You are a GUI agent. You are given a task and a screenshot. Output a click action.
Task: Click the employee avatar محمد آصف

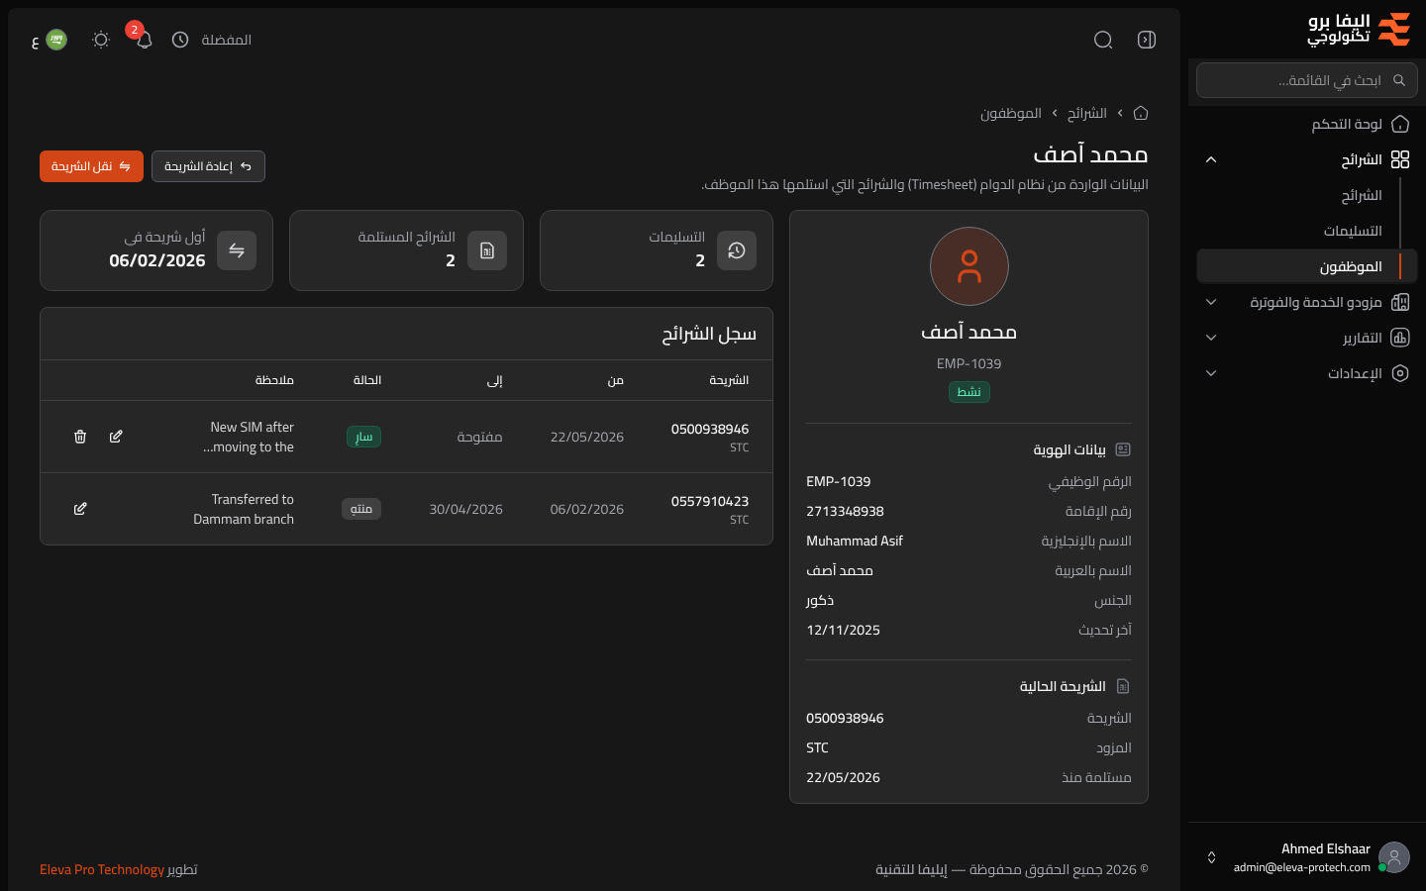pos(969,266)
